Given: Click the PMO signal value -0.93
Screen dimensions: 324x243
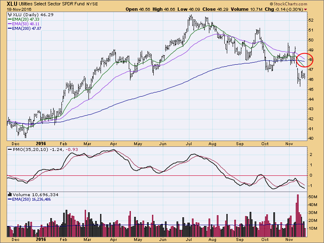Looking at the screenshot, I should point(72,149).
